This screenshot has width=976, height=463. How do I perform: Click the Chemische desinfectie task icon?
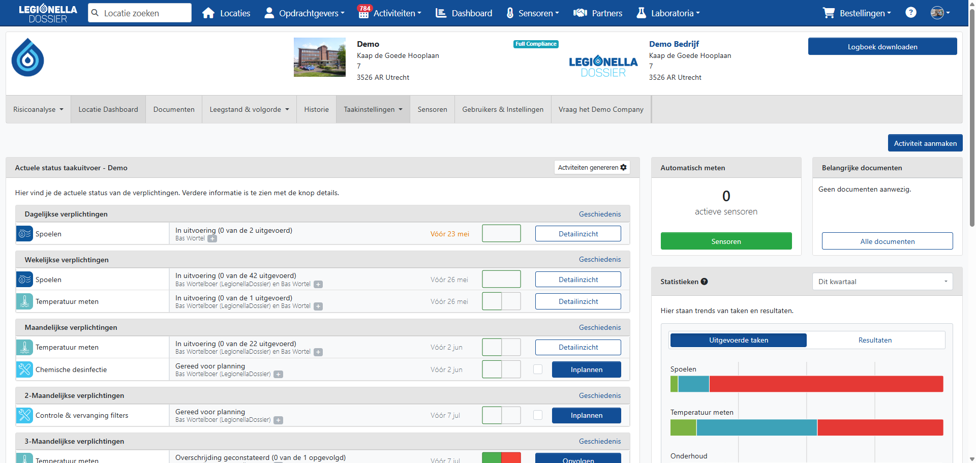click(24, 369)
